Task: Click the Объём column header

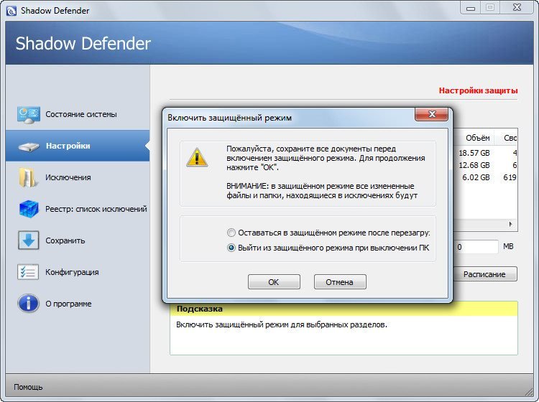Action: pos(477,138)
